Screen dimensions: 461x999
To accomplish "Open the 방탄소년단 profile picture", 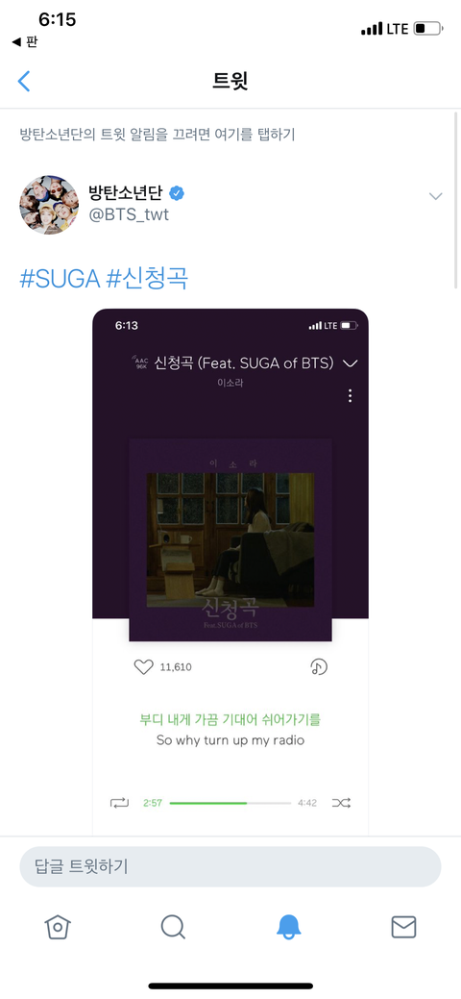I will (x=49, y=205).
